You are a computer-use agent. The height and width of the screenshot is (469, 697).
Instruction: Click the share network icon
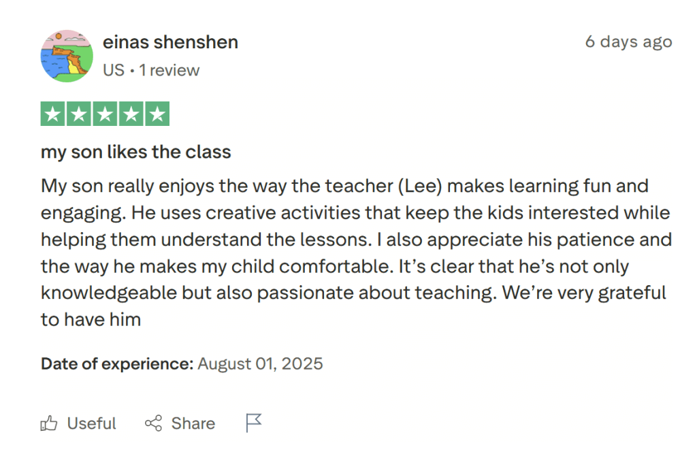point(154,423)
